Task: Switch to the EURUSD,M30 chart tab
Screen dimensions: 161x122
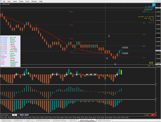Action: tap(19, 120)
